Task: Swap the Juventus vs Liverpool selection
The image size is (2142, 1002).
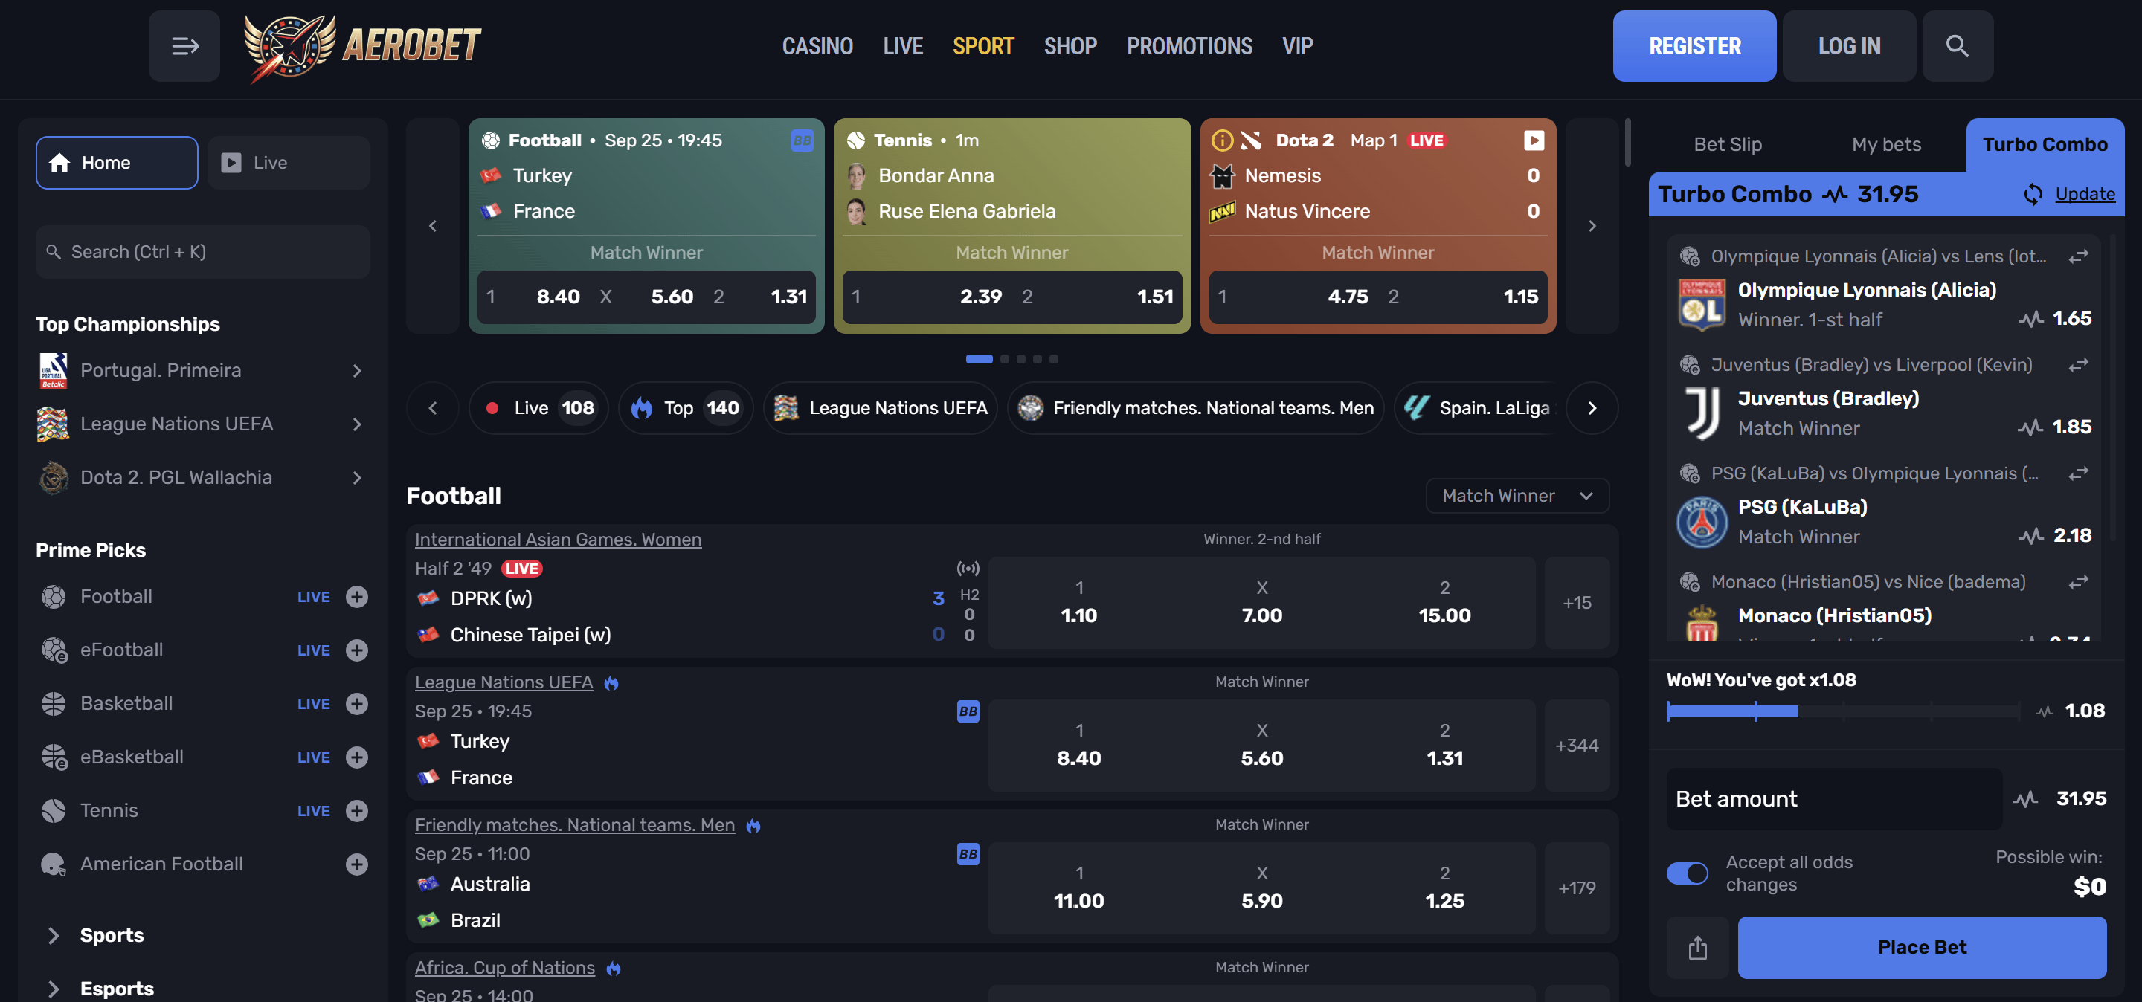Action: pos(2078,365)
